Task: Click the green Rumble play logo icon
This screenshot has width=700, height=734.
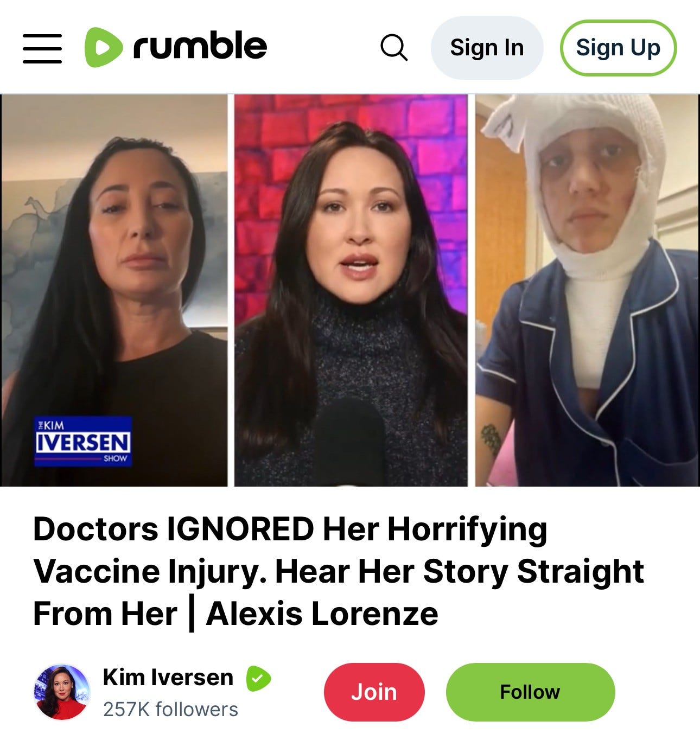Action: click(x=103, y=48)
